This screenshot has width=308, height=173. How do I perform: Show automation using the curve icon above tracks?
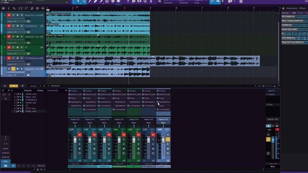click(x=20, y=9)
